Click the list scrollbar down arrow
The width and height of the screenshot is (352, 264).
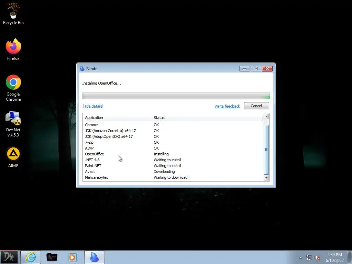[x=266, y=178]
